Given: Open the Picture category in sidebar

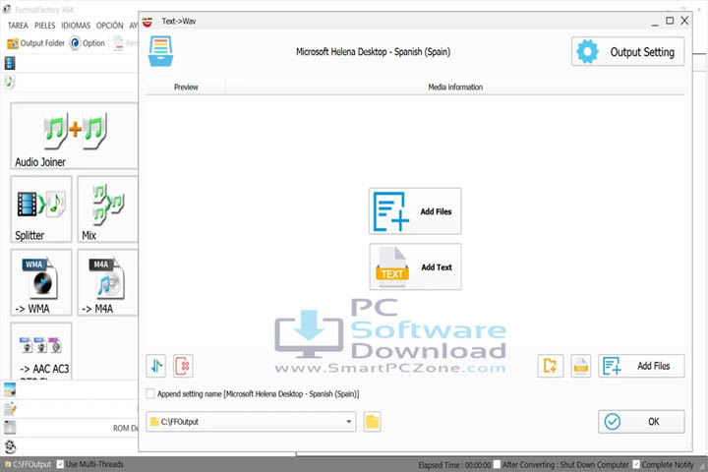Looking at the screenshot, I should [10, 389].
